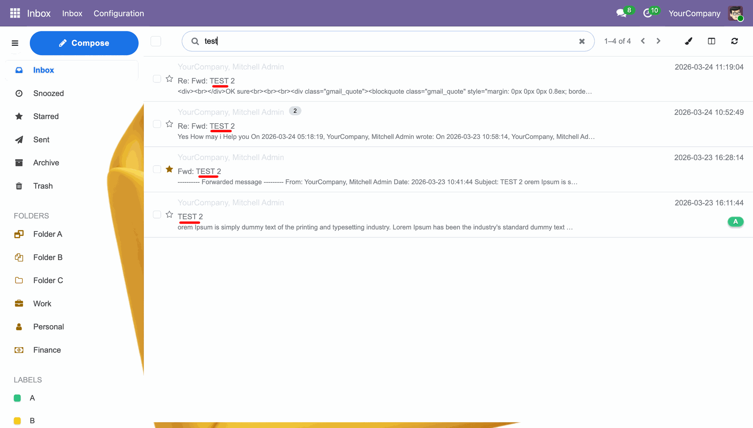Star the 11:19:04 Re: Fwd message
The image size is (753, 428).
coord(169,79)
